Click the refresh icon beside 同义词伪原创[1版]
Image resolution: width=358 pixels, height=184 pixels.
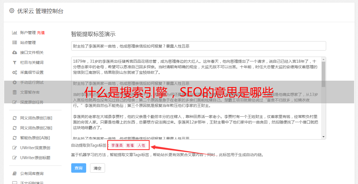pos(14,118)
